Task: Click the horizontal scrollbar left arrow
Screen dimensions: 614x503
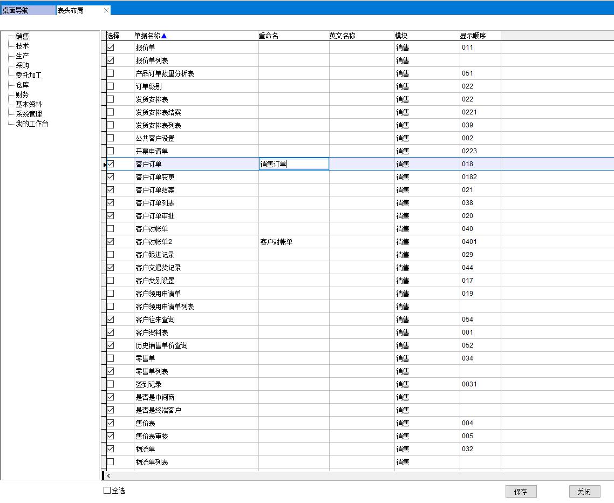Action: [x=108, y=475]
